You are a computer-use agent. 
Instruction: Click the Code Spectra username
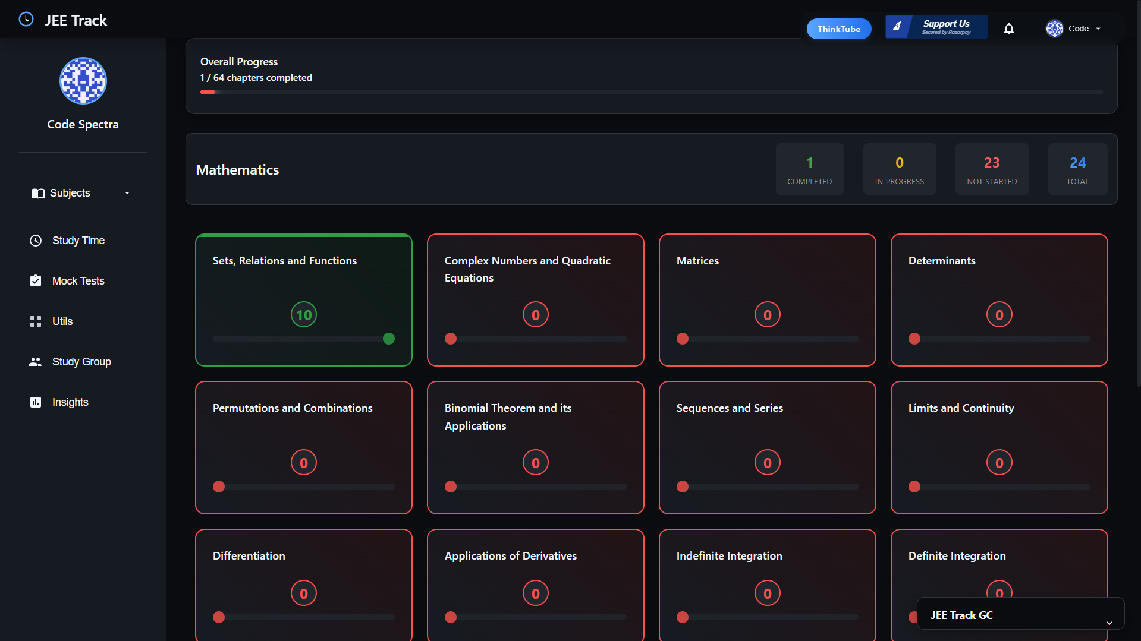click(x=83, y=124)
